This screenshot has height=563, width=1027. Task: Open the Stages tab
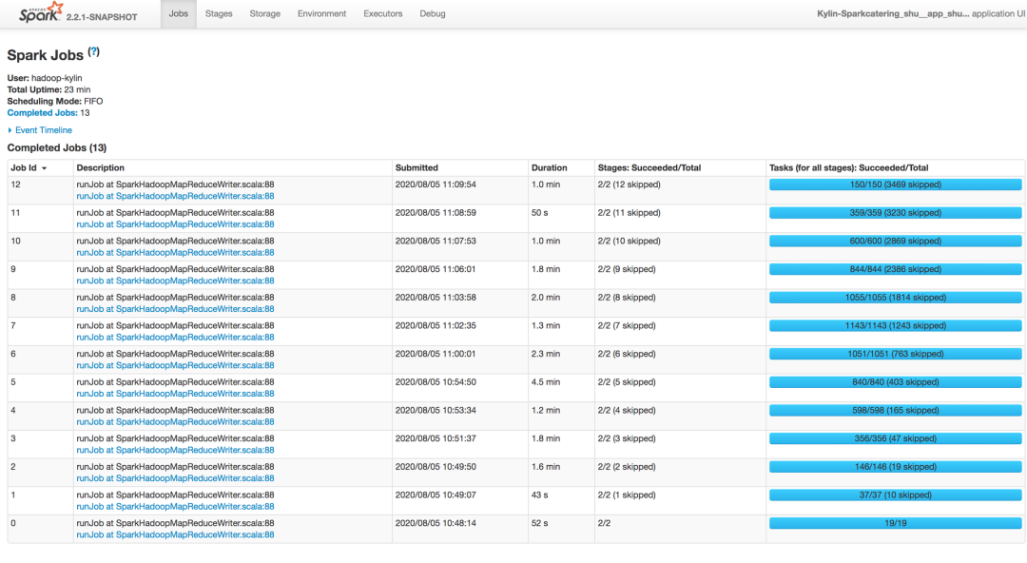[x=219, y=14]
